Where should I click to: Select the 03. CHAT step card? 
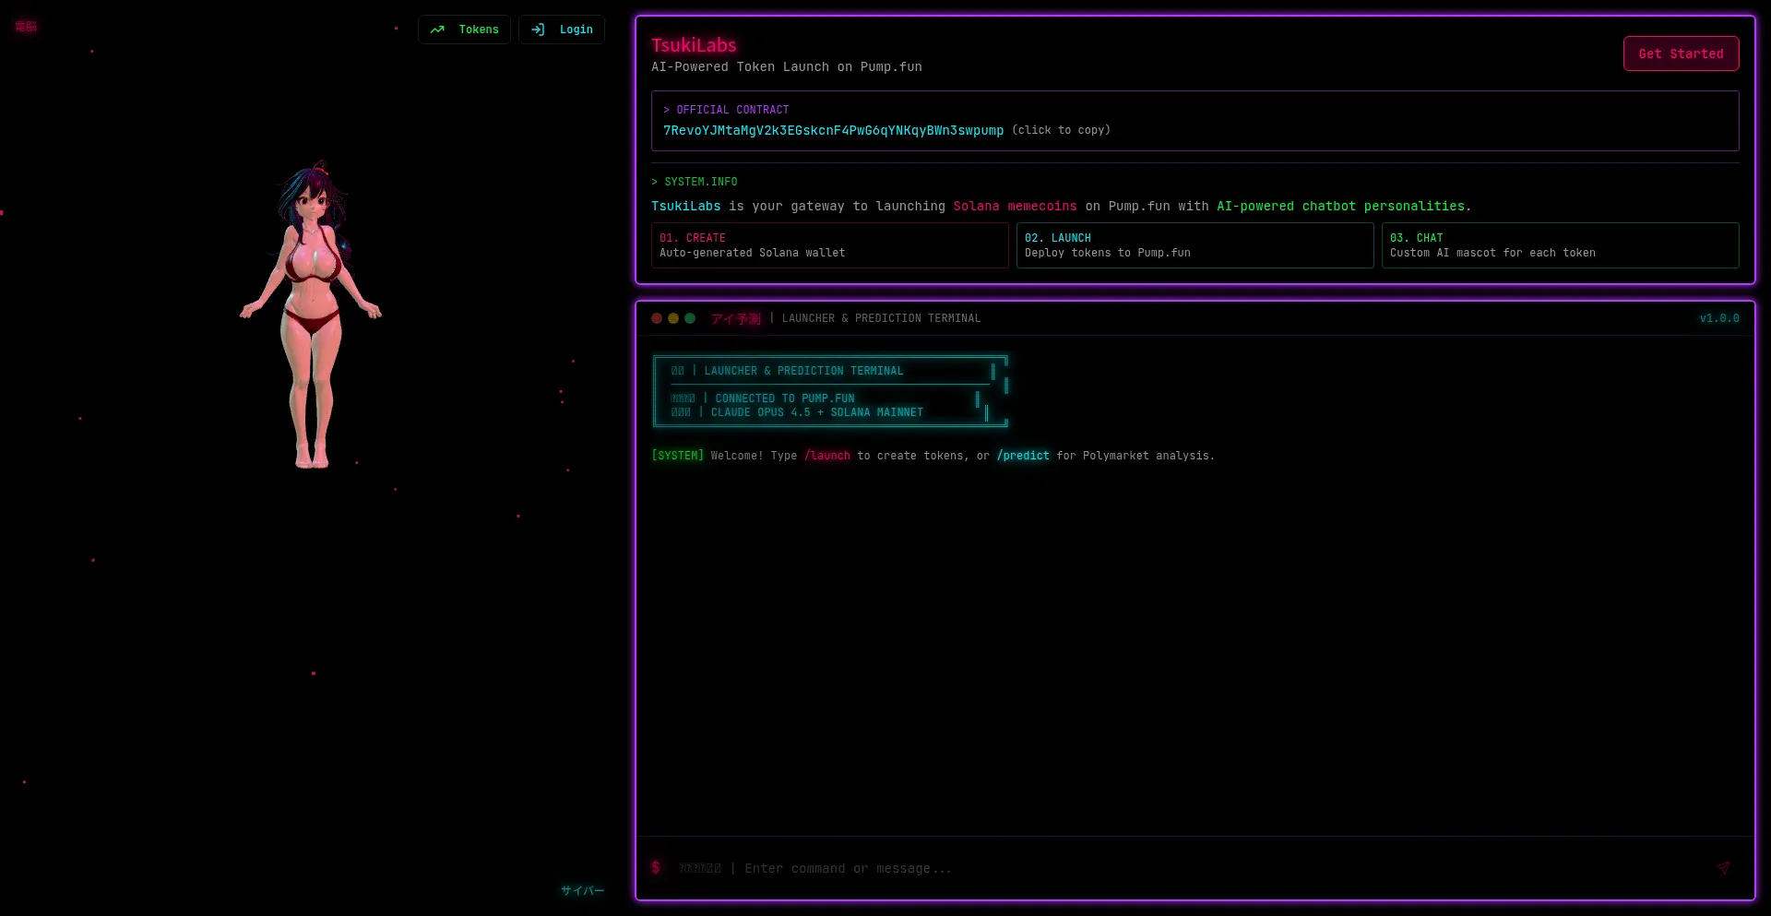pos(1560,245)
